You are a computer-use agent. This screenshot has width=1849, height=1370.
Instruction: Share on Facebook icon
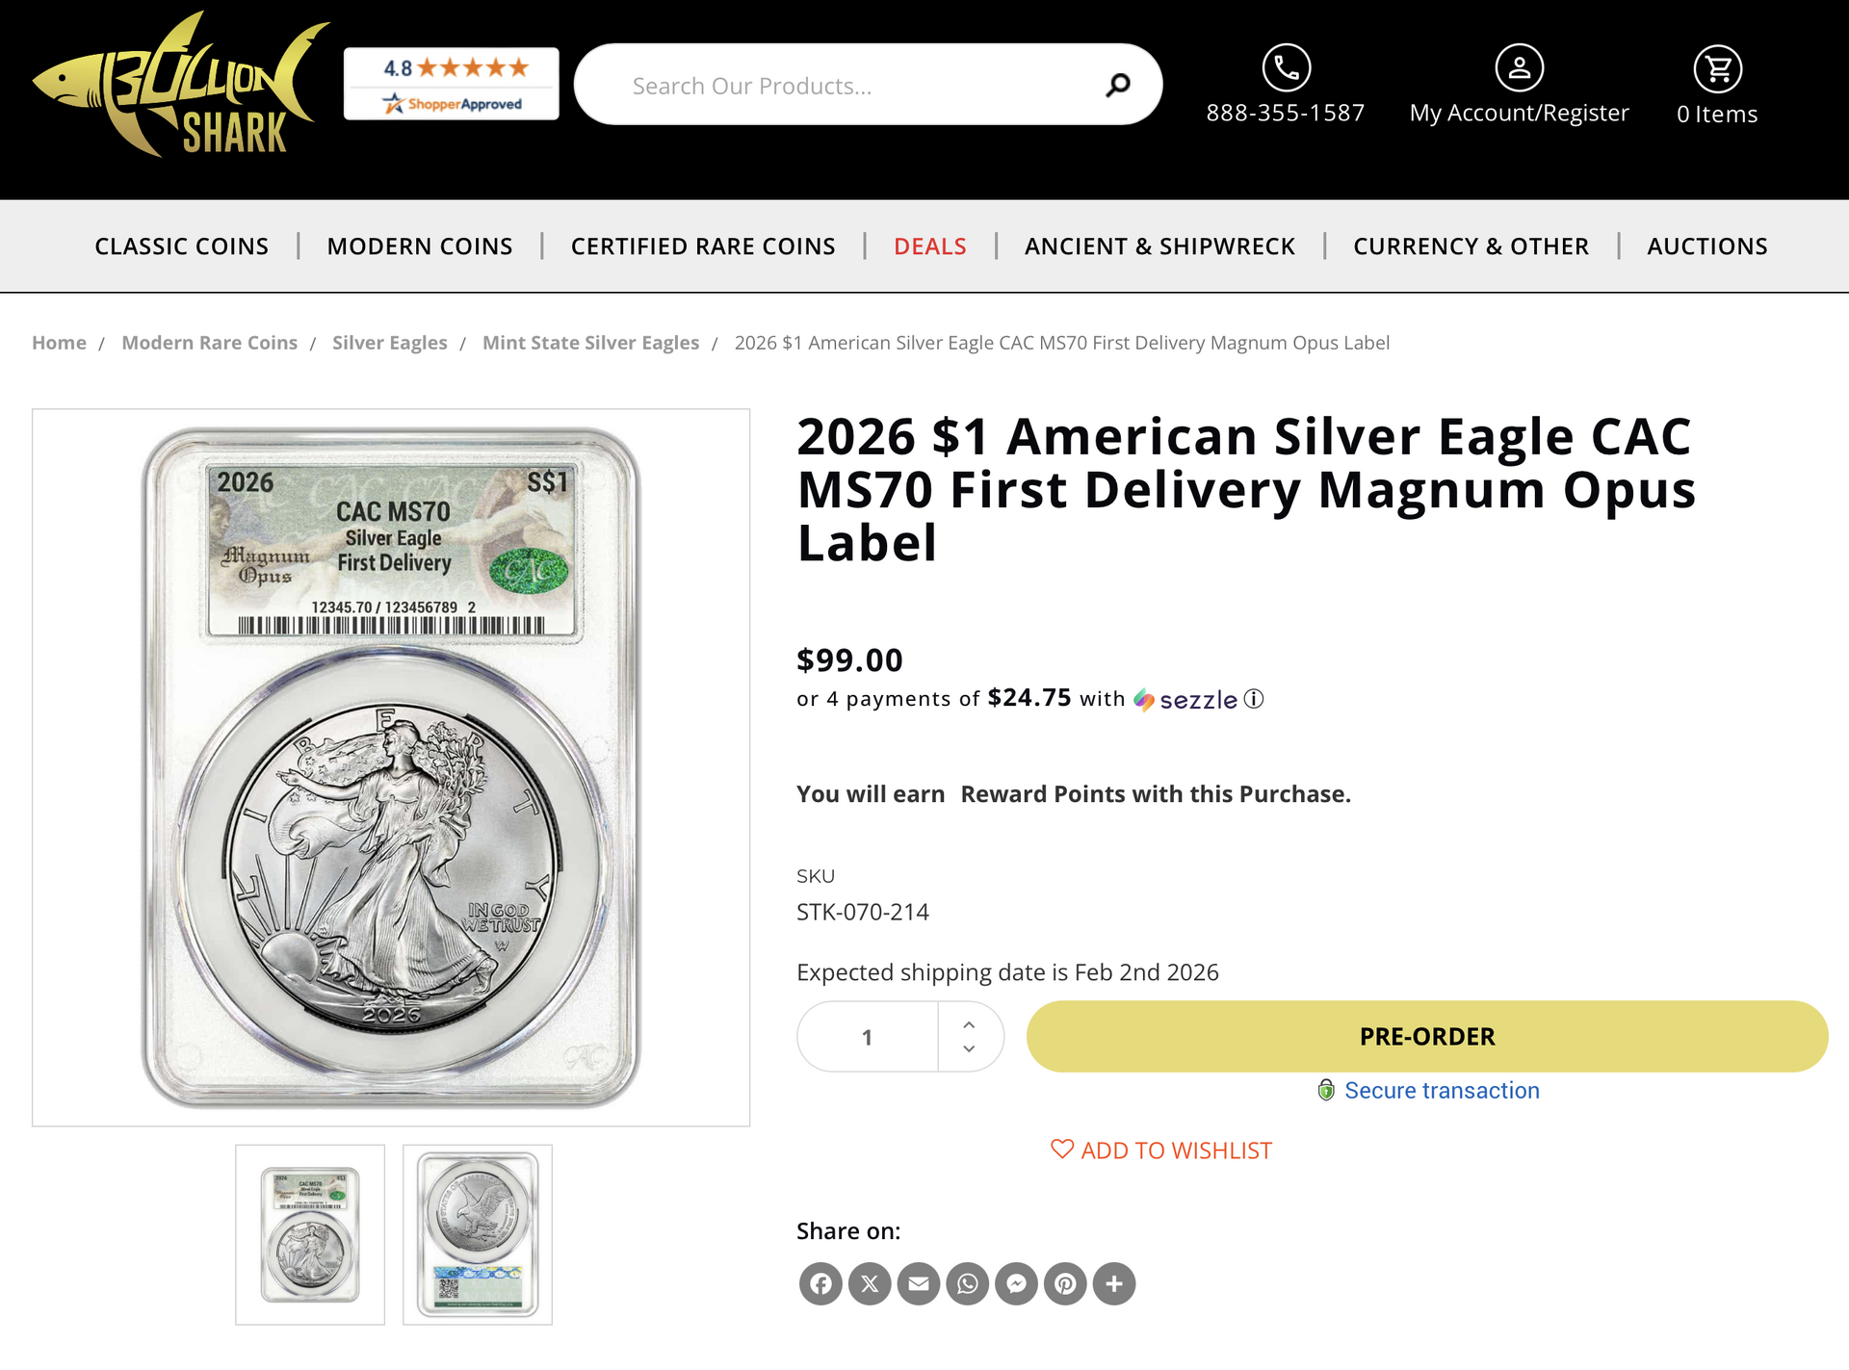[820, 1283]
